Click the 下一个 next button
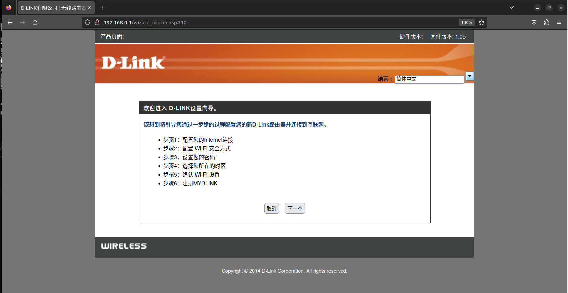This screenshot has height=293, width=568. pyautogui.click(x=295, y=209)
